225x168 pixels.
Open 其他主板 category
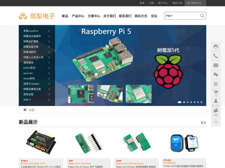pyautogui.click(x=28, y=94)
